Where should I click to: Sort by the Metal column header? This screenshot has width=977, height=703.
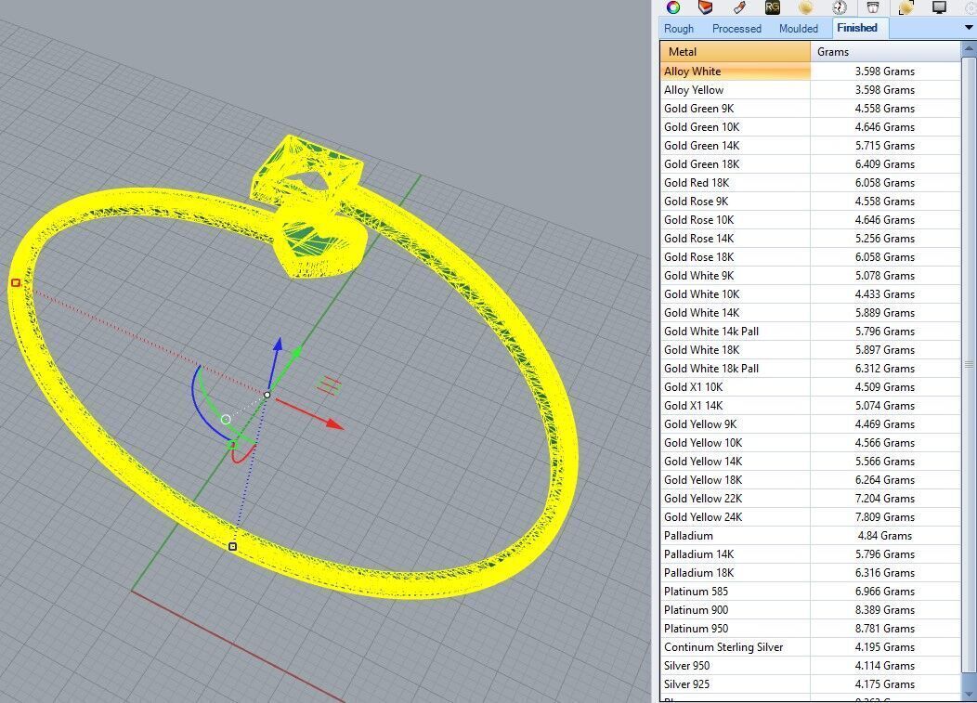(x=736, y=52)
